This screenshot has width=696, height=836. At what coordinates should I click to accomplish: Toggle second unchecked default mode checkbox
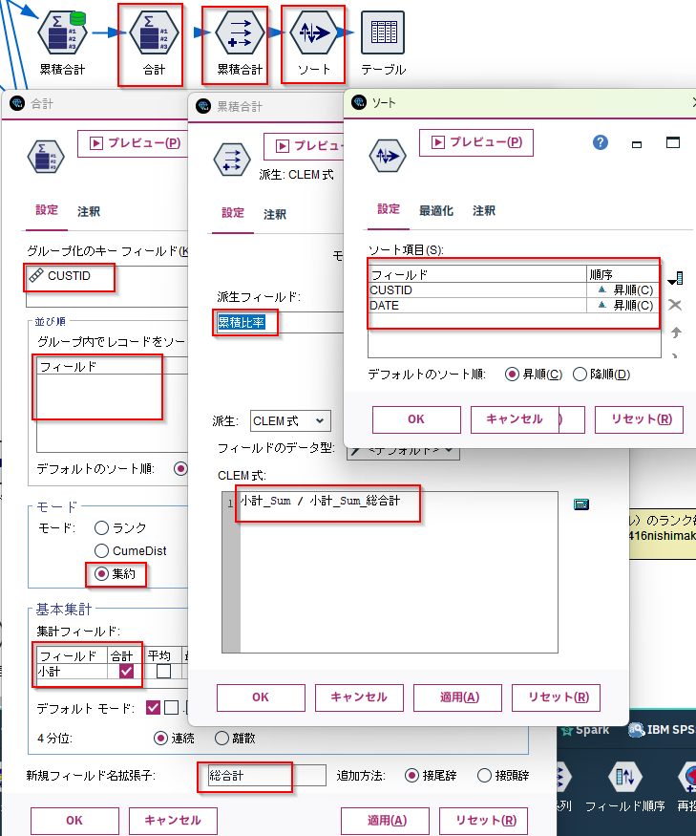click(171, 708)
